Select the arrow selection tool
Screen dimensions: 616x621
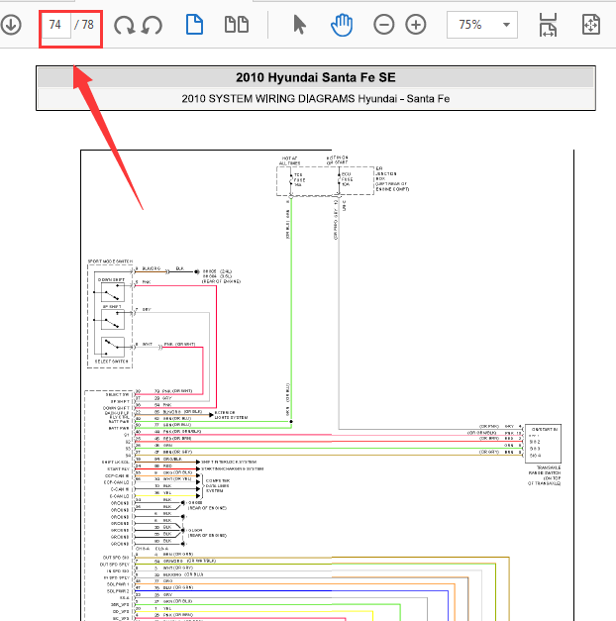click(299, 25)
